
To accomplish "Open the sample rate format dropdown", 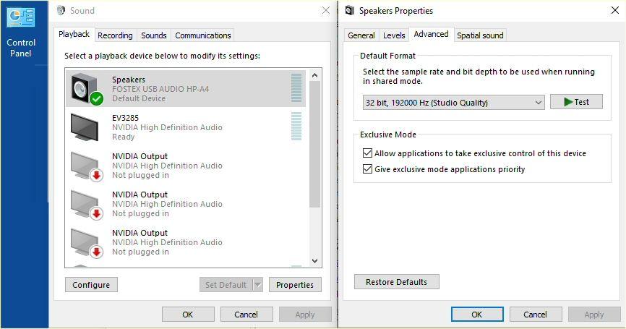I will coord(453,103).
